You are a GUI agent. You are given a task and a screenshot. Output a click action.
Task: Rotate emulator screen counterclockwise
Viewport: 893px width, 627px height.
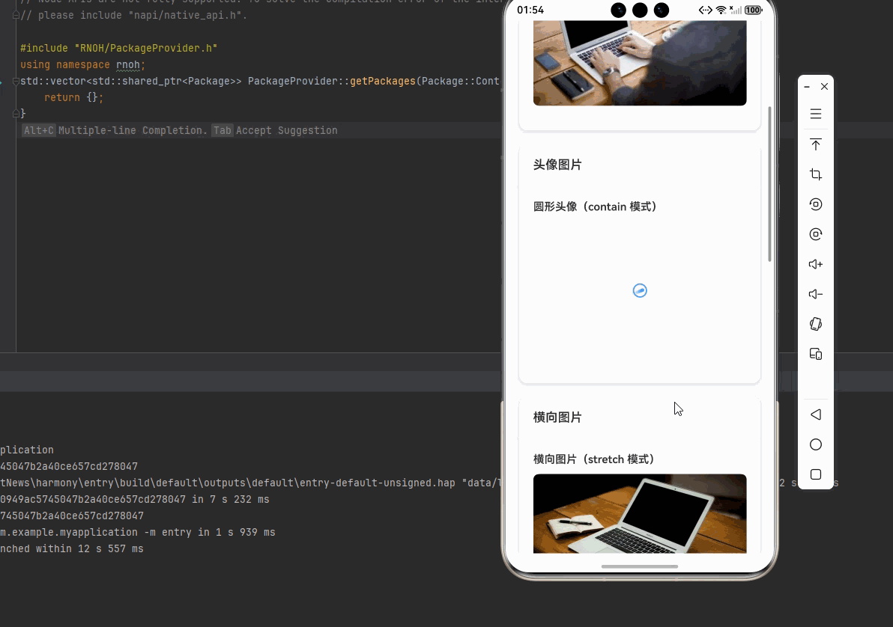click(816, 204)
